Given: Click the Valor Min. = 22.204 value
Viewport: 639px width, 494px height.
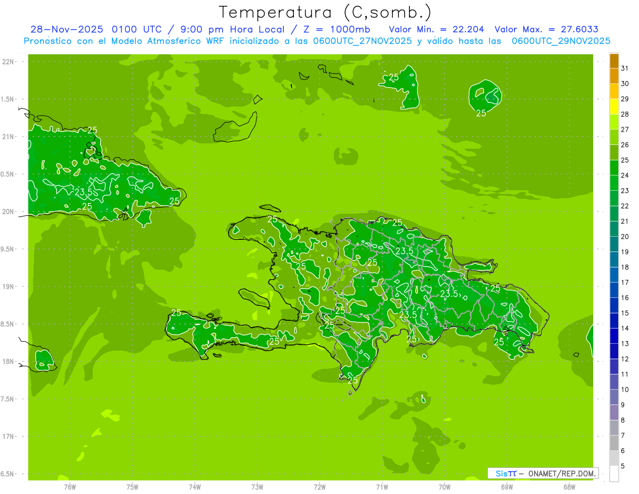Looking at the screenshot, I should click(436, 29).
